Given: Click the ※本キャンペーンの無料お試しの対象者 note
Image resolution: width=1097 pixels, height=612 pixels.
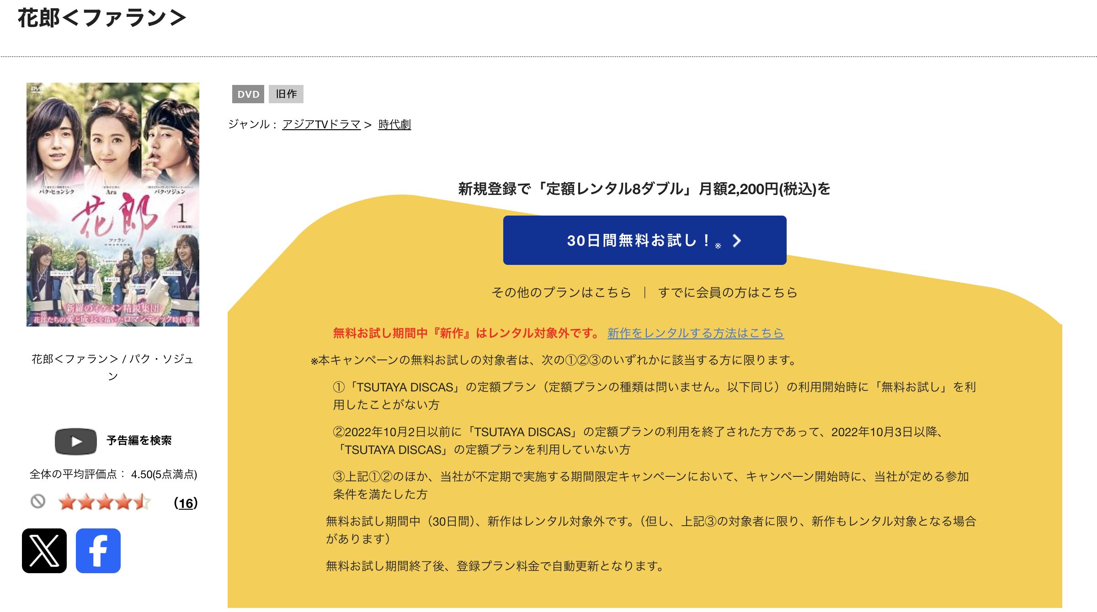Looking at the screenshot, I should point(554,360).
